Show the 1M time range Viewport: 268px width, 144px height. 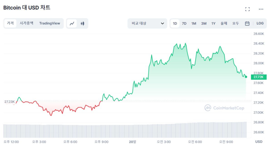(x=194, y=23)
